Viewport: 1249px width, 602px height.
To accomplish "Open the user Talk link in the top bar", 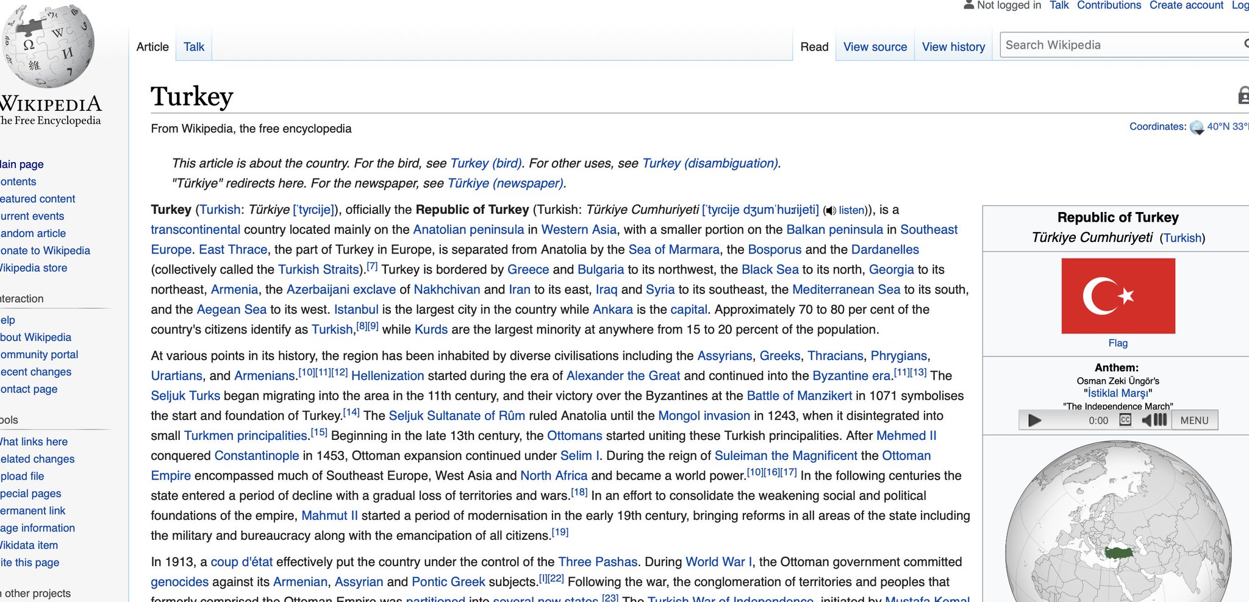I will click(1059, 5).
